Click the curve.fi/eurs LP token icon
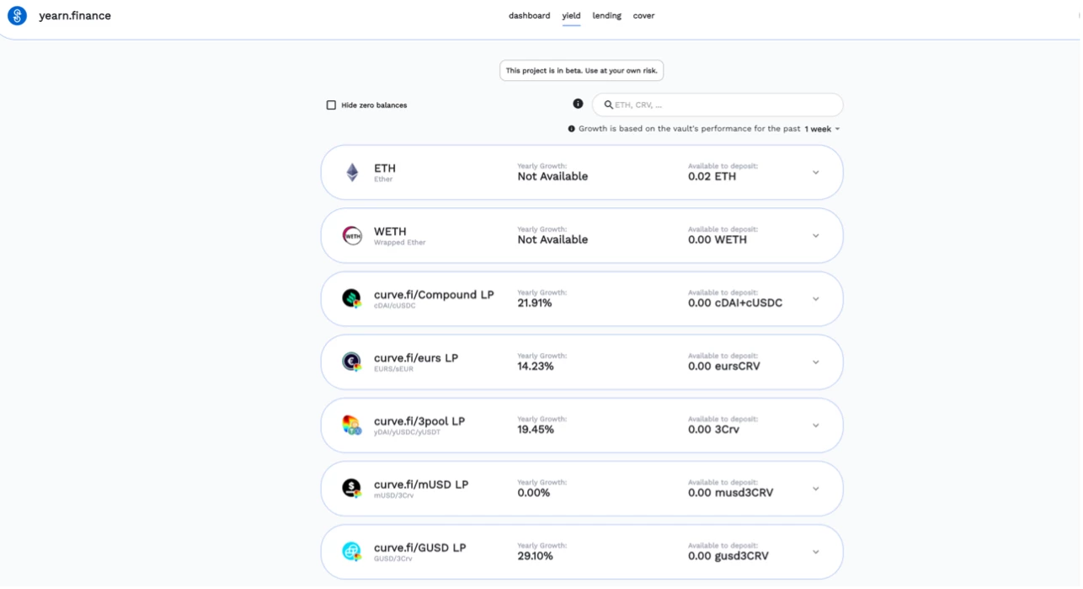The height and width of the screenshot is (589, 1083). [352, 362]
